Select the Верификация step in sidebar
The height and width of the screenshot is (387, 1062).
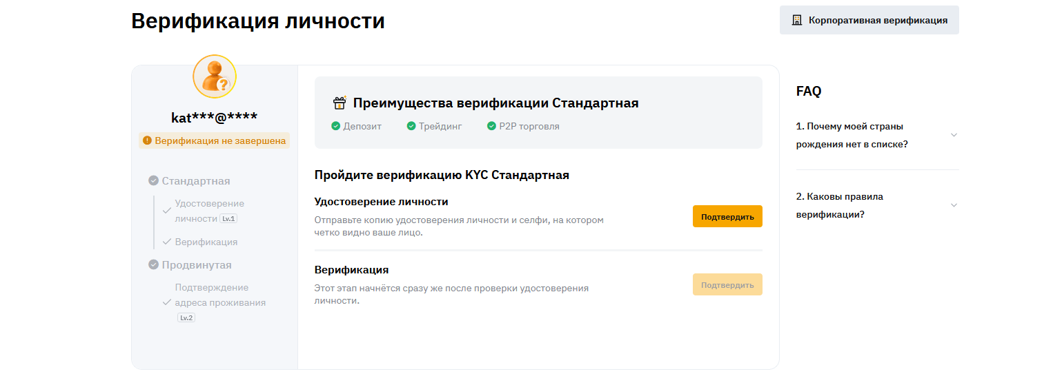(x=206, y=242)
